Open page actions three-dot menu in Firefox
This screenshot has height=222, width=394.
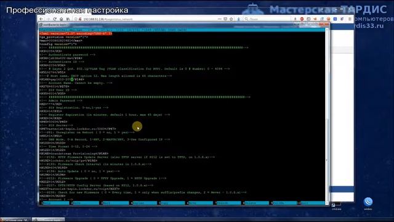click(x=219, y=19)
